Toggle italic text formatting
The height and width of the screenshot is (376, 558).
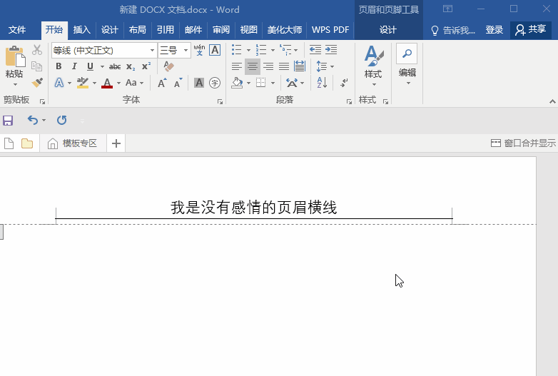74,66
